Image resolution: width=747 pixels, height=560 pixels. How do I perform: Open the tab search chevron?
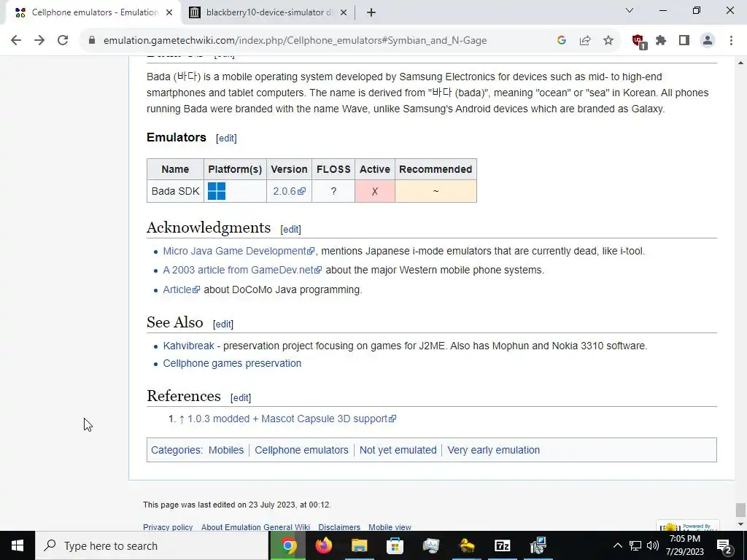(630, 10)
